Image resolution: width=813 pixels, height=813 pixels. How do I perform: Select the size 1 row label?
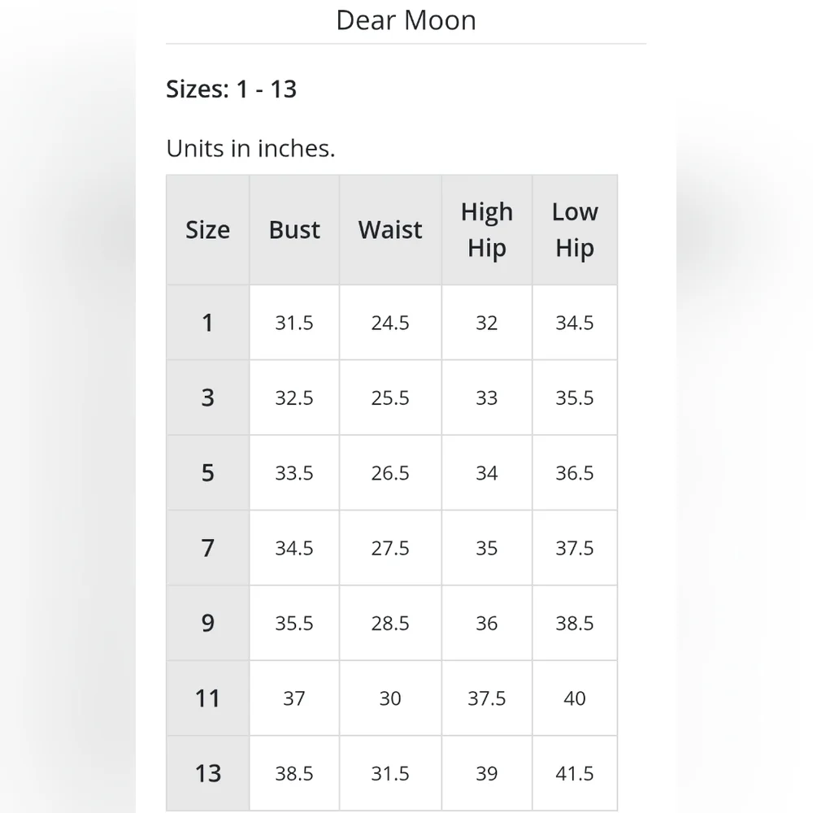(x=208, y=323)
